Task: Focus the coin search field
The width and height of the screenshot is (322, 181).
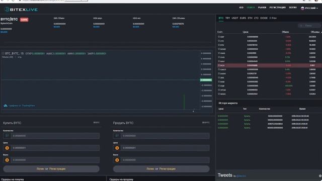Action: [309, 26]
